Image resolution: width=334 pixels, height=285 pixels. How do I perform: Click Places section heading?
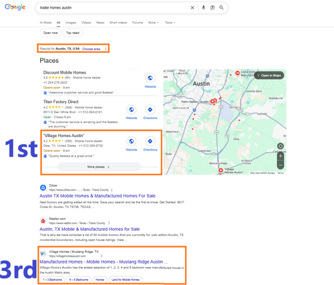pyautogui.click(x=49, y=61)
